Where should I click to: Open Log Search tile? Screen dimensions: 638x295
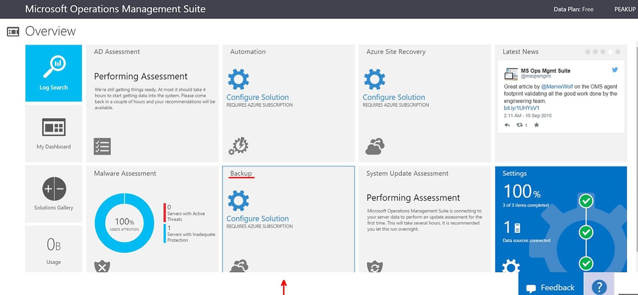[x=54, y=73]
